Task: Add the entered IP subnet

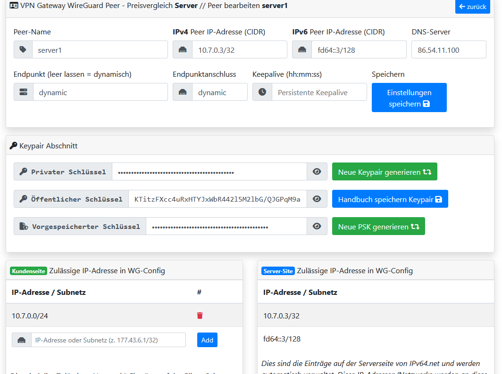Action: (207, 340)
